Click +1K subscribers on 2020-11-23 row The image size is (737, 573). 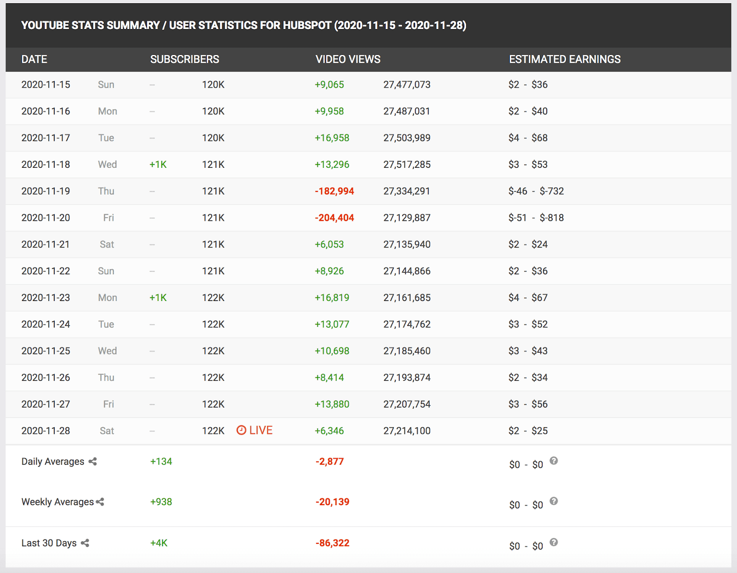pyautogui.click(x=158, y=298)
